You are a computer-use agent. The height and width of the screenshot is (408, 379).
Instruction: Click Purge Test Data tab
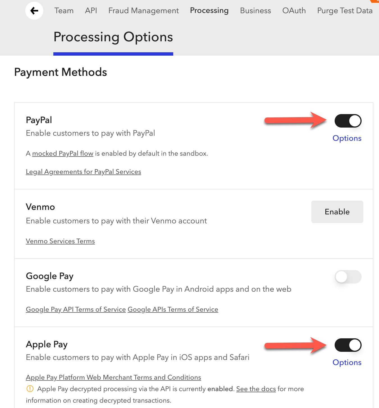pos(345,11)
